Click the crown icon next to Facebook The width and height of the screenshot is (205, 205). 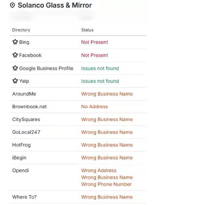tap(15, 55)
